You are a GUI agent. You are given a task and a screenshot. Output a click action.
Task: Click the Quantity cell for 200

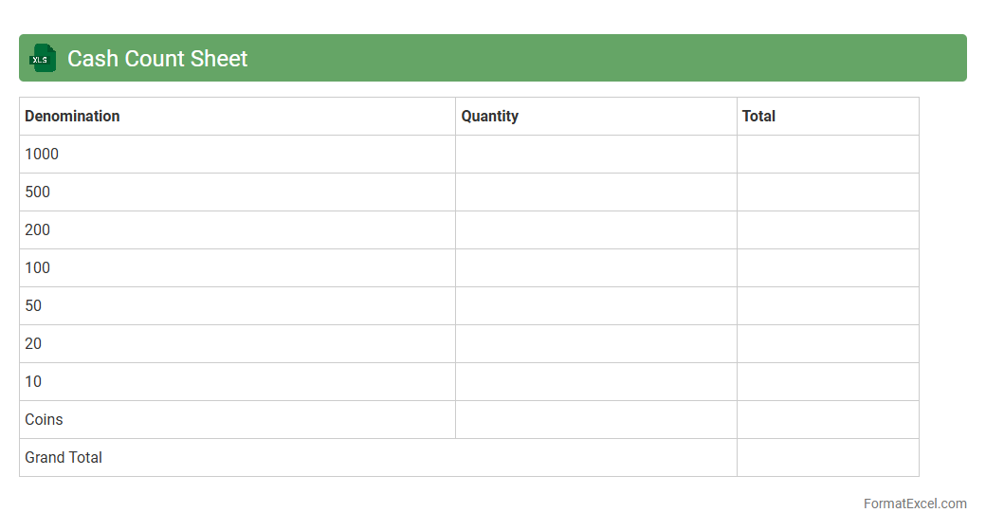click(x=595, y=229)
